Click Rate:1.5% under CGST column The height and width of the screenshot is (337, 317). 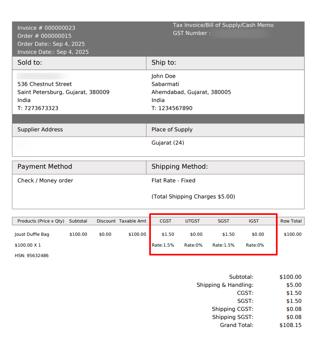163,245
